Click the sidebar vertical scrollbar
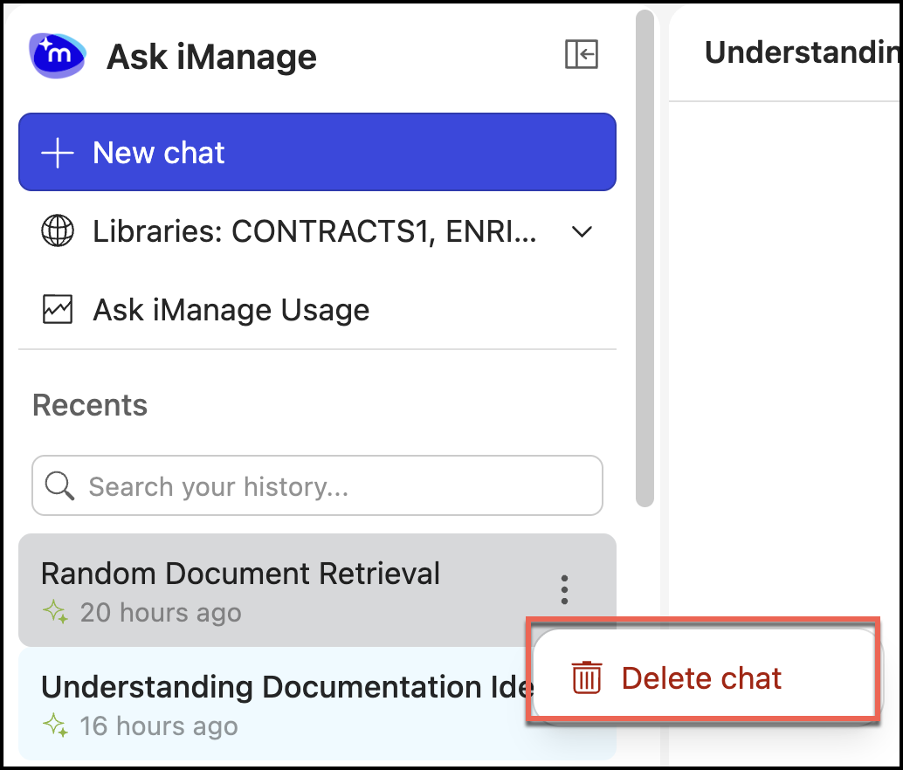This screenshot has height=770, width=903. [645, 262]
